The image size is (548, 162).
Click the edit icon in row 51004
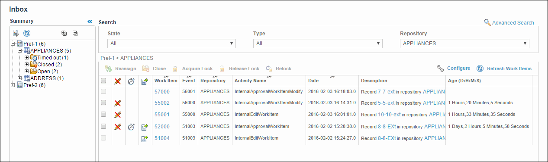tap(145, 138)
